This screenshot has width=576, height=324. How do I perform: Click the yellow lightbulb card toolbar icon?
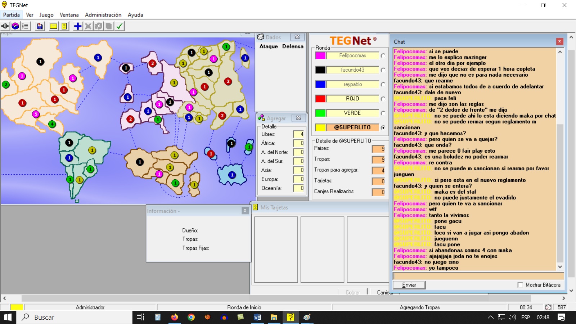[64, 26]
